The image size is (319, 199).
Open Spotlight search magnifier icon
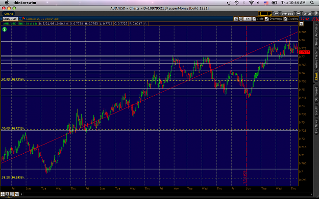(x=312, y=3)
